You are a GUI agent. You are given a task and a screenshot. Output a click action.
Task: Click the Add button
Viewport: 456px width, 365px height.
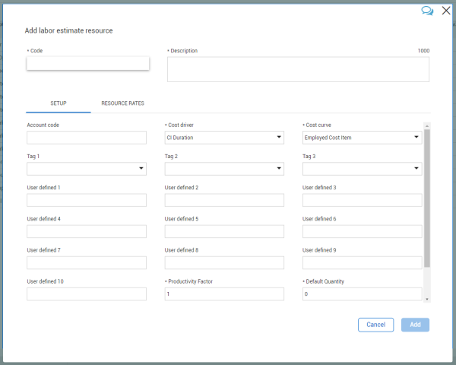415,325
